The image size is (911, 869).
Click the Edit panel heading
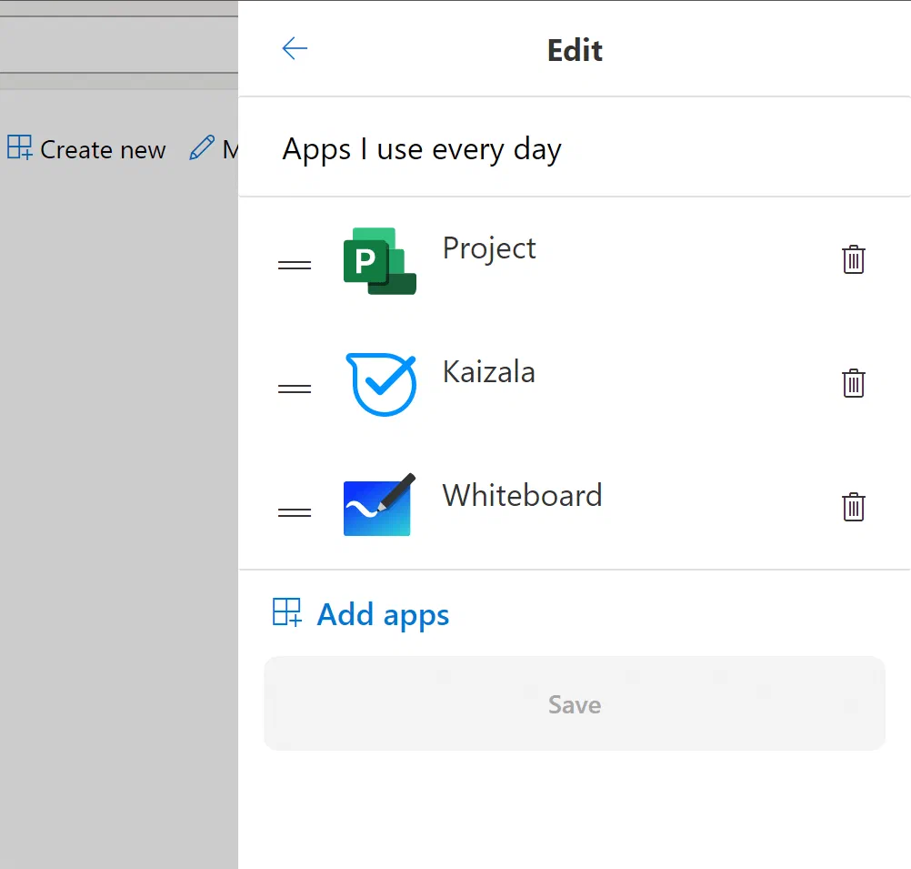click(x=575, y=50)
